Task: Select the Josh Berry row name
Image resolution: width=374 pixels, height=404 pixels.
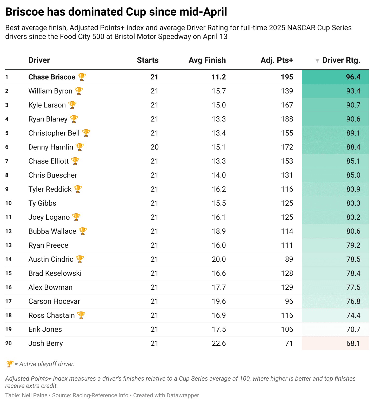Action: click(46, 343)
